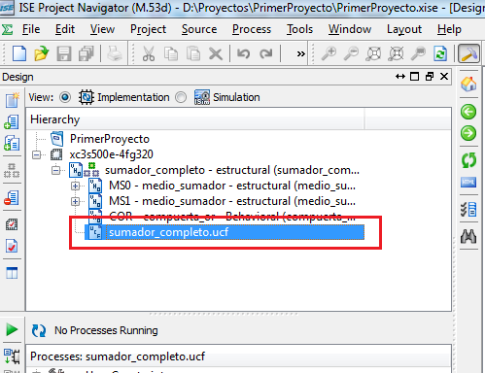Show more toolbar buttons chevron
Viewport: 485px width, 373px height.
coord(301,53)
